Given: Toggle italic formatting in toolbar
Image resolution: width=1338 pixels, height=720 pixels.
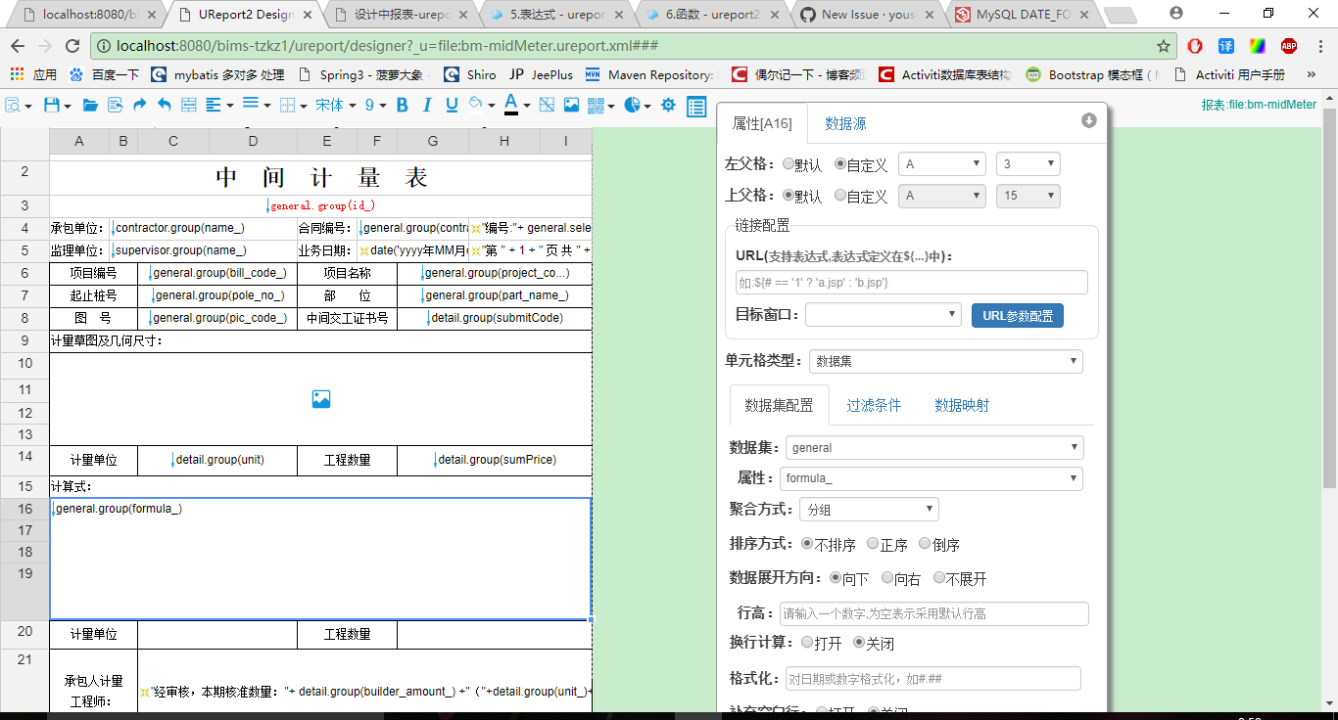Looking at the screenshot, I should 427,105.
